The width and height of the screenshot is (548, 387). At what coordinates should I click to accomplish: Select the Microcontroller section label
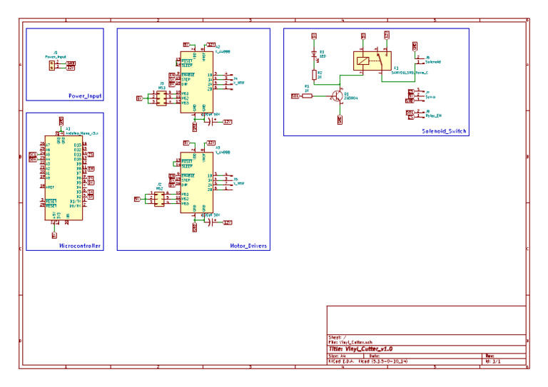(80, 246)
